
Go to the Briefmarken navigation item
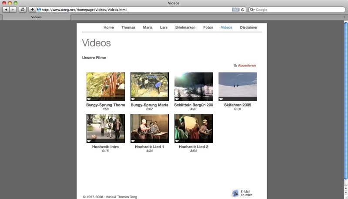click(185, 27)
